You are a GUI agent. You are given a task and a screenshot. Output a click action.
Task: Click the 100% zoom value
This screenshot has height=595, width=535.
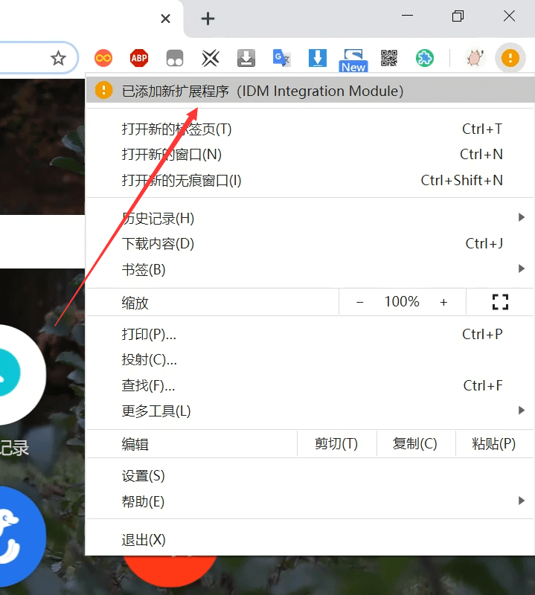402,302
